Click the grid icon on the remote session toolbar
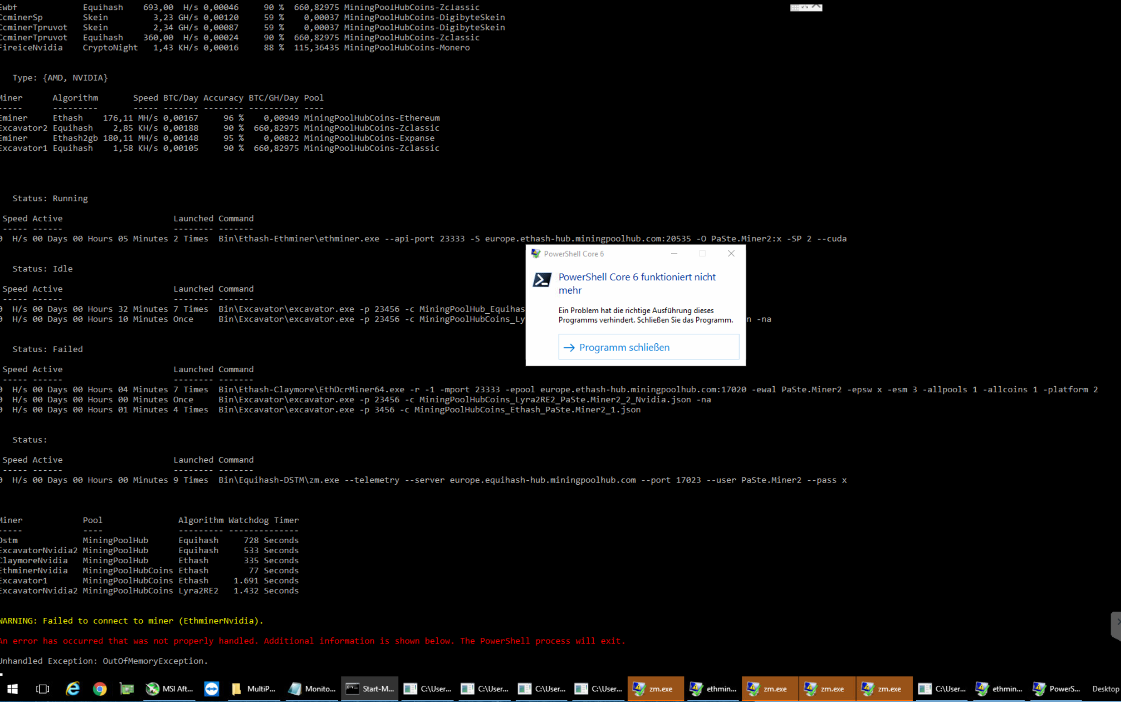Screen dimensions: 1121x702 tap(795, 7)
